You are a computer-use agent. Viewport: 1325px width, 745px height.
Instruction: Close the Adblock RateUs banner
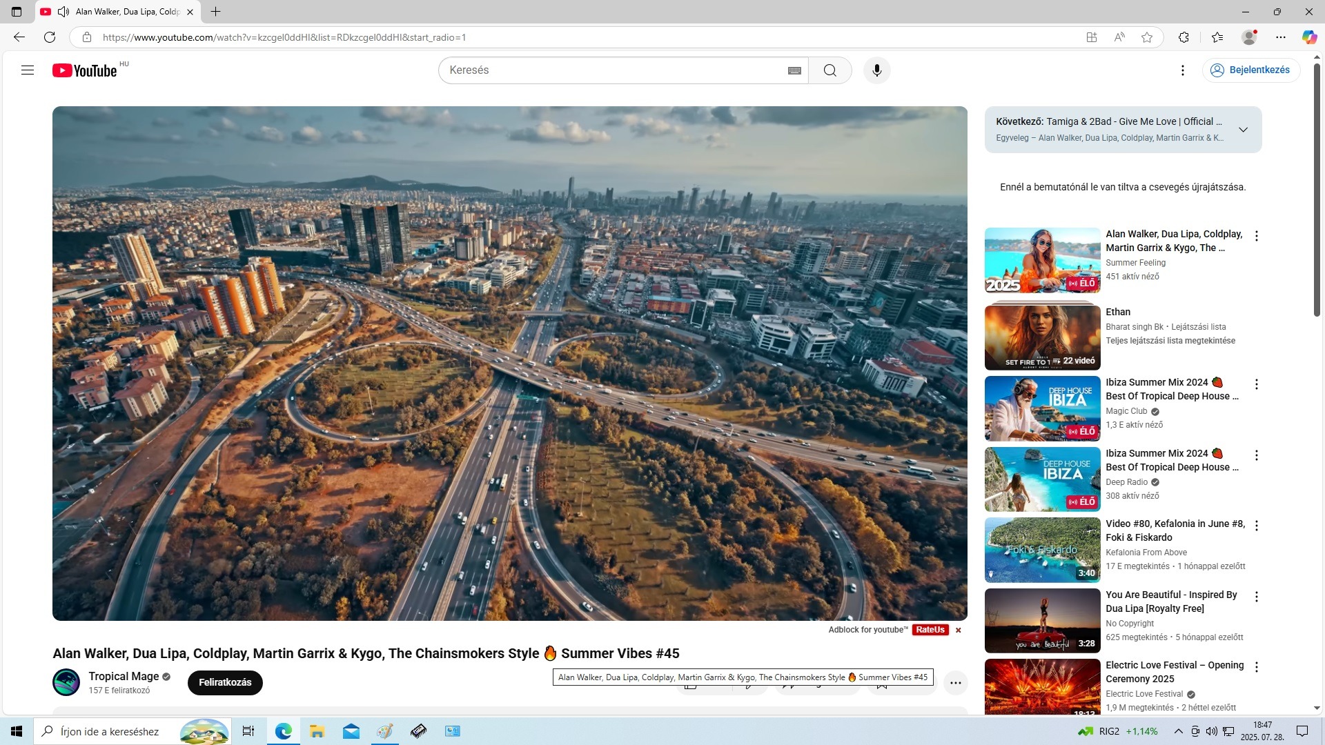[x=958, y=630]
